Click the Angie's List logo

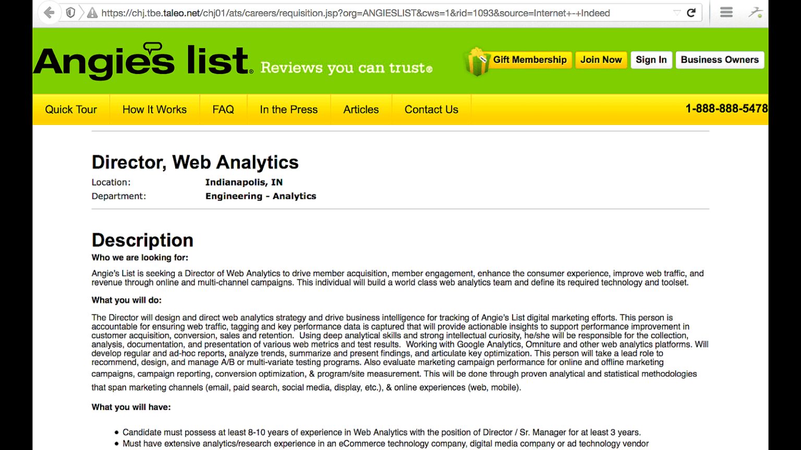coord(142,61)
